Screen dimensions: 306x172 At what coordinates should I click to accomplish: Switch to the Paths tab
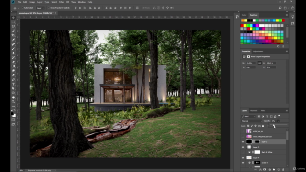point(263,111)
